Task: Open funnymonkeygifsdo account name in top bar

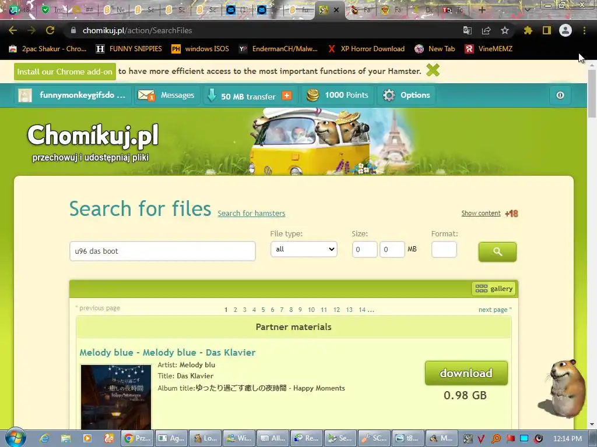Action: click(x=82, y=95)
